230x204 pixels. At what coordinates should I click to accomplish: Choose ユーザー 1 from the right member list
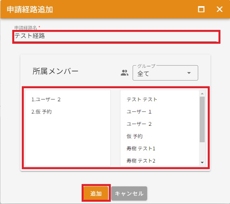139,112
